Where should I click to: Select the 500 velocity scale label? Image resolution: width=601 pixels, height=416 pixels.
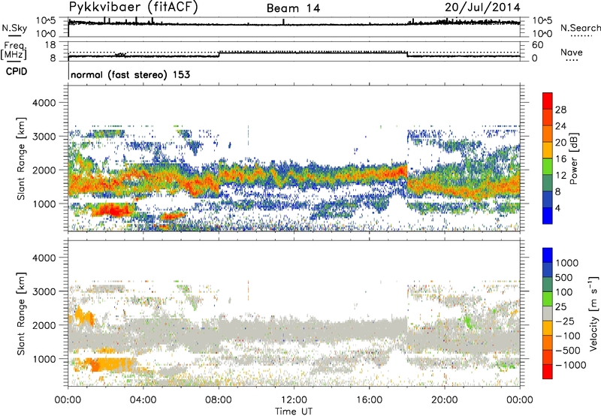pos(564,278)
